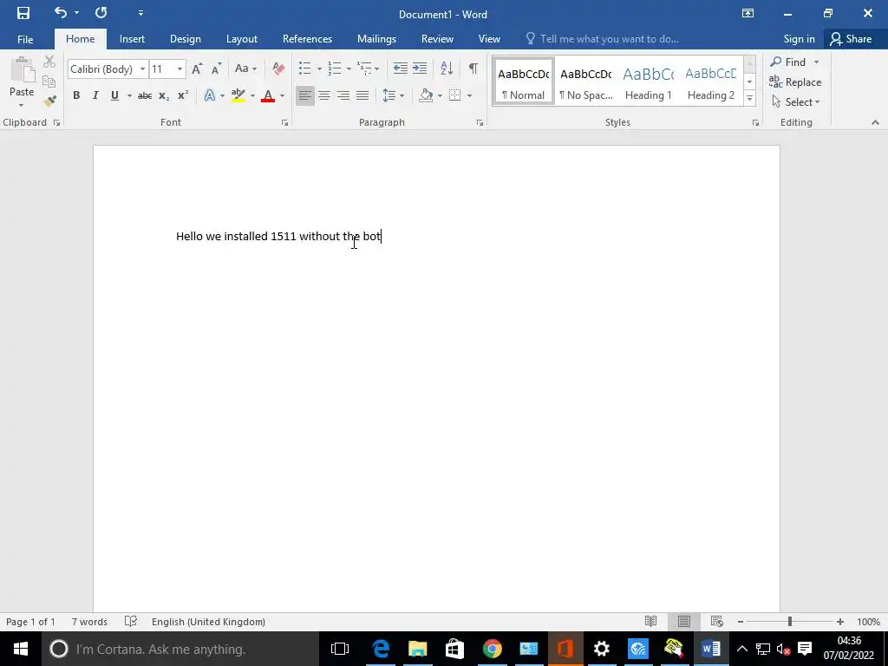Click Sign in
The image size is (888, 666).
799,39
